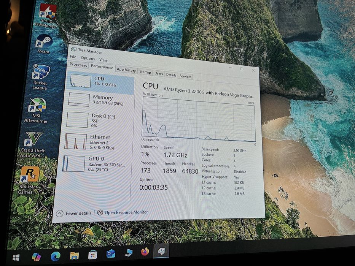The image size is (355, 266).
Task: Maximize the Task Manager window
Action: [x=242, y=69]
